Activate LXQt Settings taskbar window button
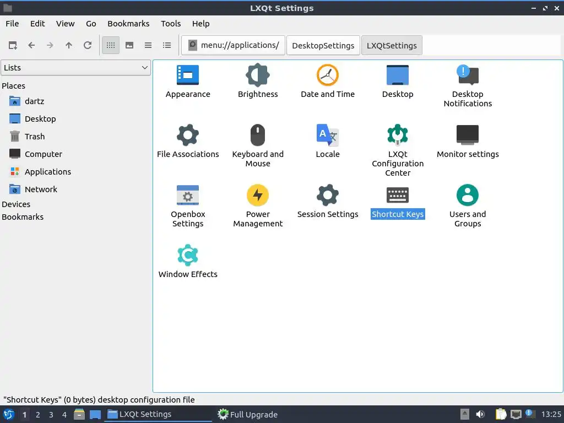Screen dimensions: 564x423 click(x=158, y=414)
